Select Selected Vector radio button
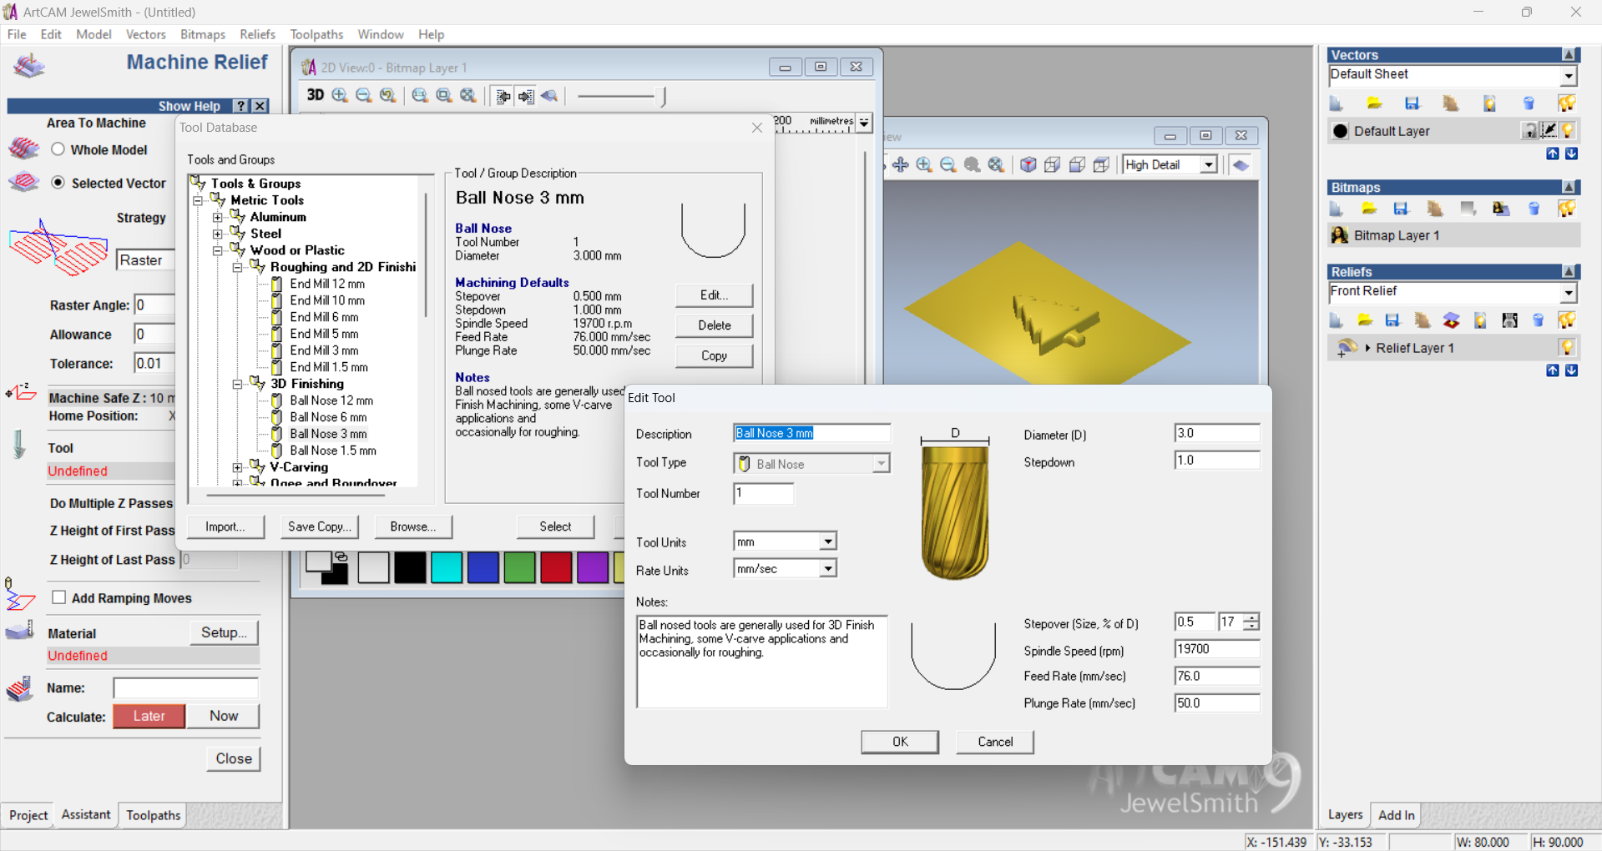Screen dimensions: 1602x851 pos(58,182)
